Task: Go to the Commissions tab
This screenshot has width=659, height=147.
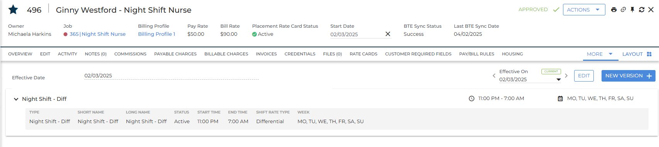Action: pos(130,54)
